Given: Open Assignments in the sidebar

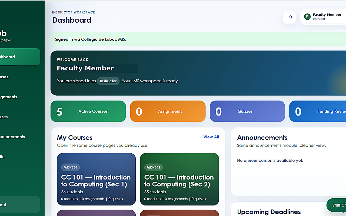Looking at the screenshot, I should [20, 97].
